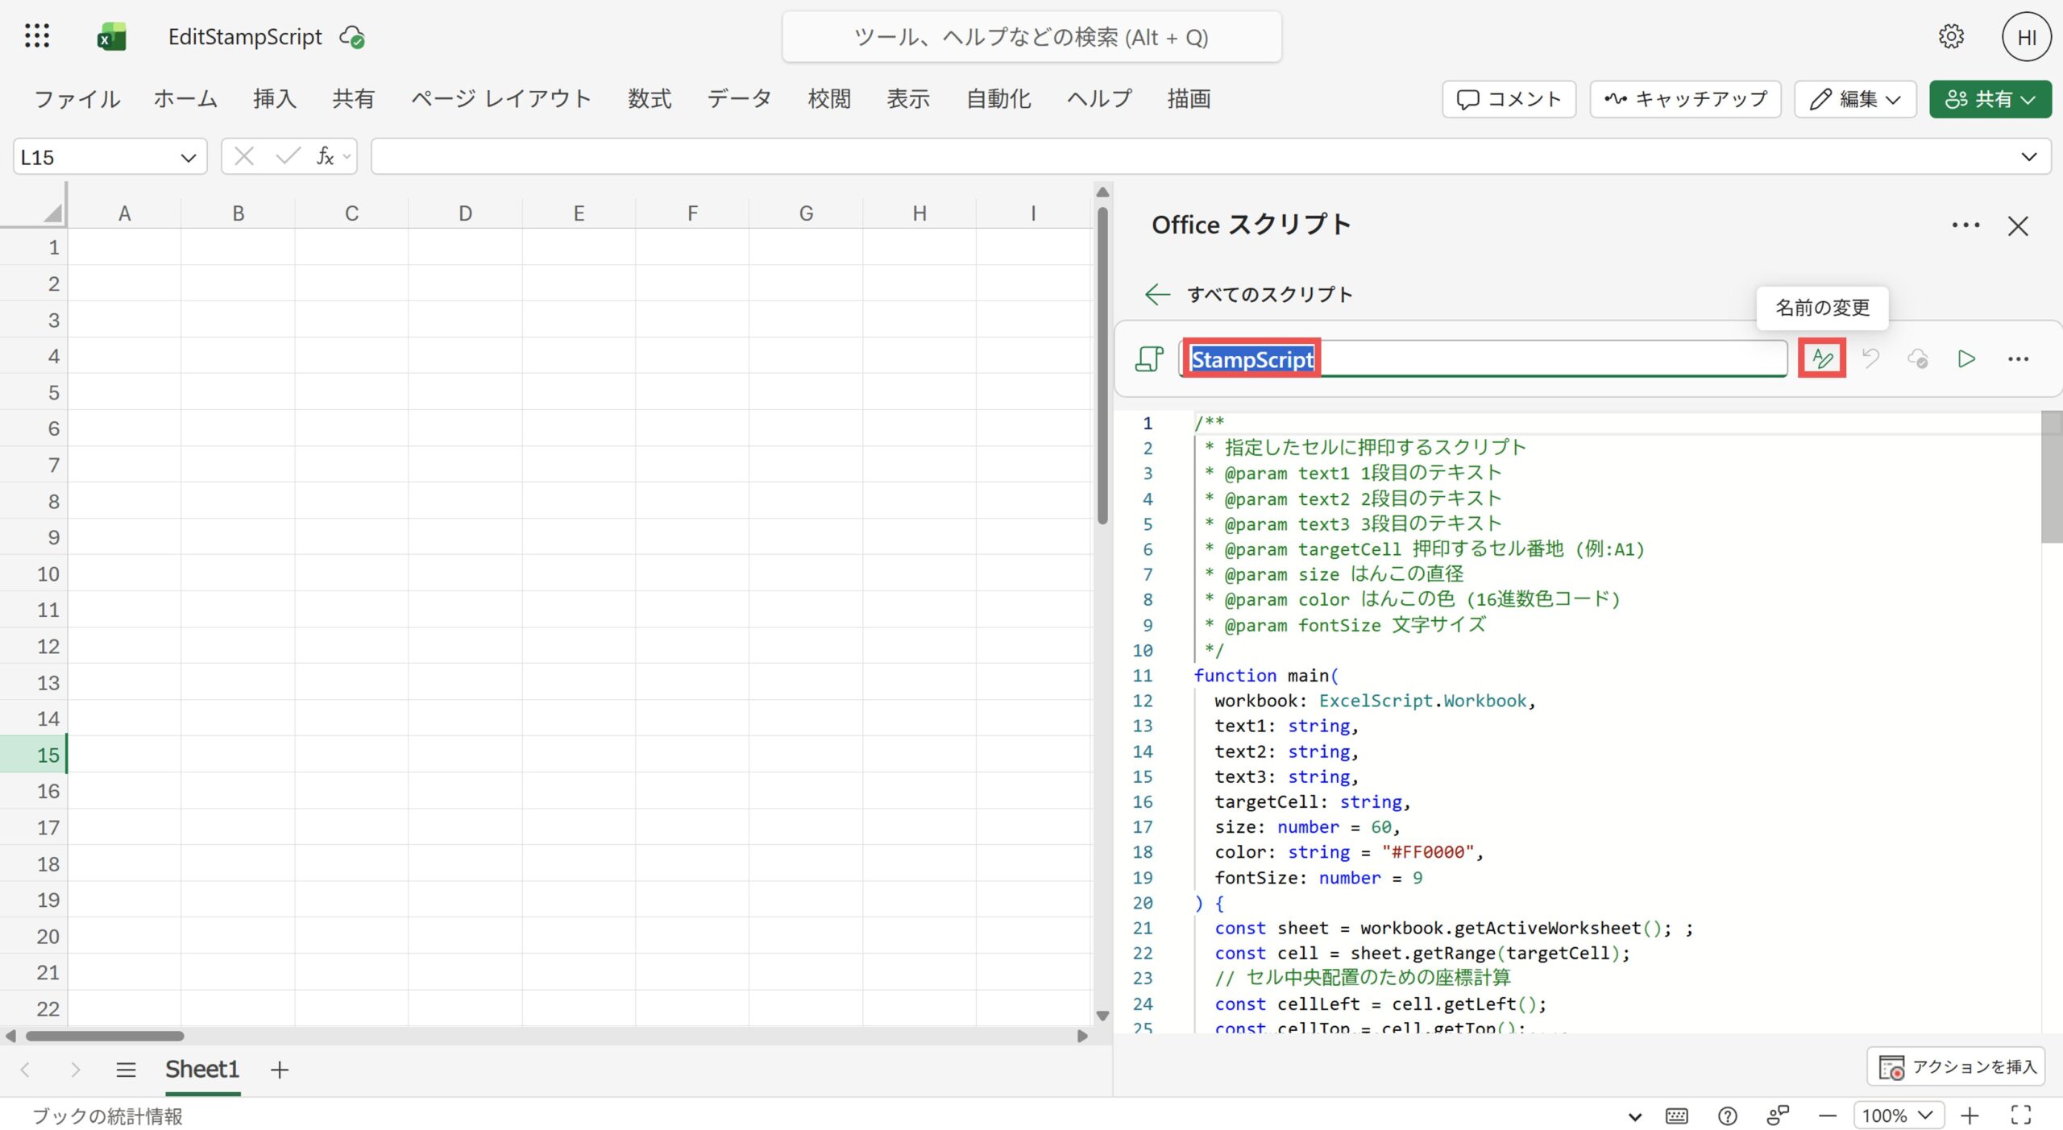Click the cloud save status icon in script toolbar
Viewport: 2063px width, 1130px height.
1918,358
